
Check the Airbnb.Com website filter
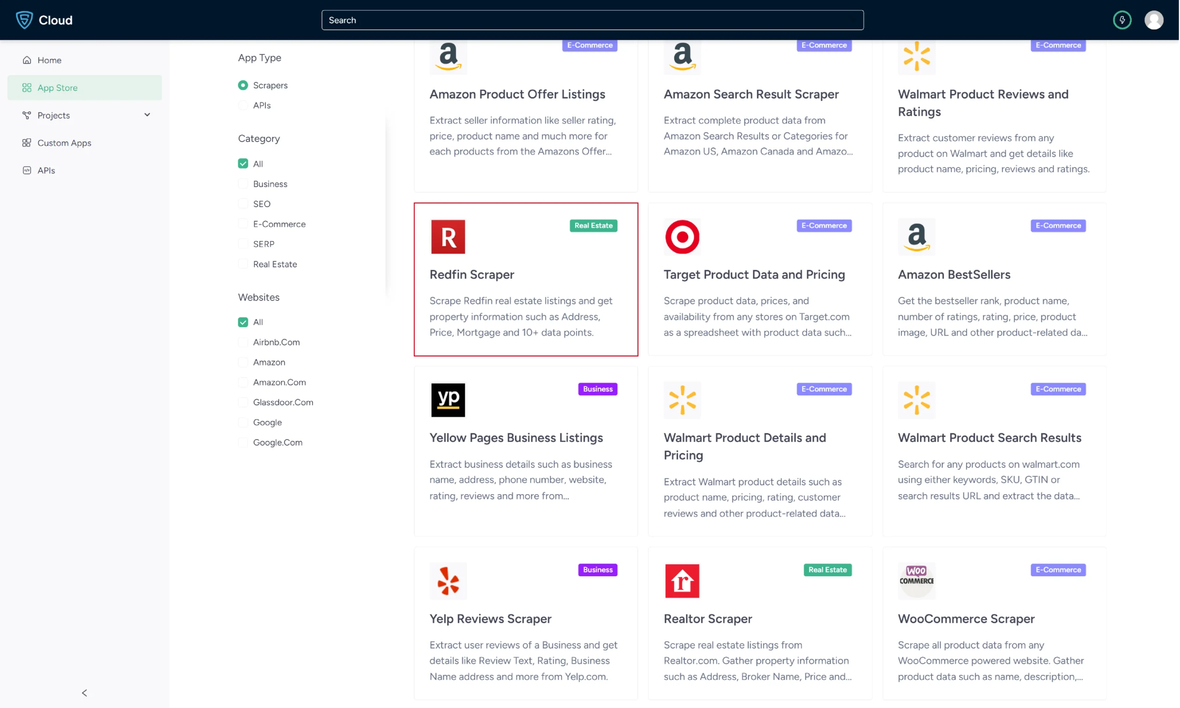[x=243, y=342]
